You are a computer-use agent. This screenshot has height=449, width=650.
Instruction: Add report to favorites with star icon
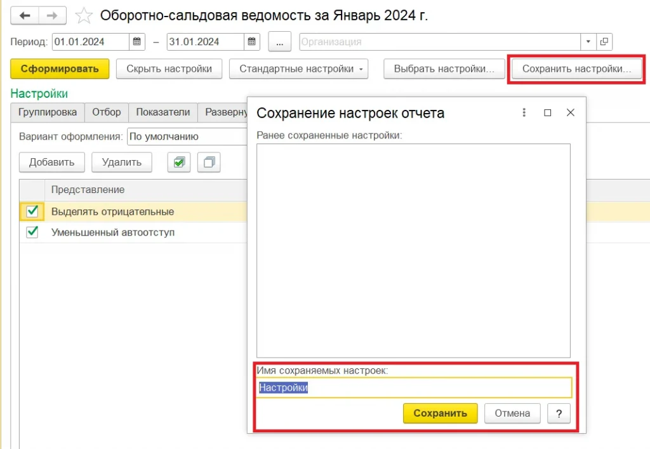click(84, 15)
